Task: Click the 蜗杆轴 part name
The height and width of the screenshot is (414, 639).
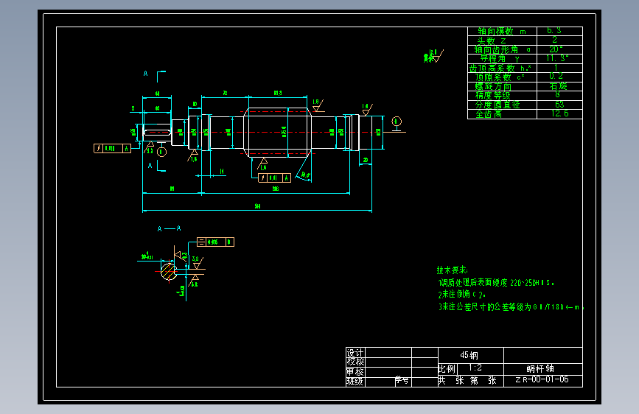Action: click(540, 368)
